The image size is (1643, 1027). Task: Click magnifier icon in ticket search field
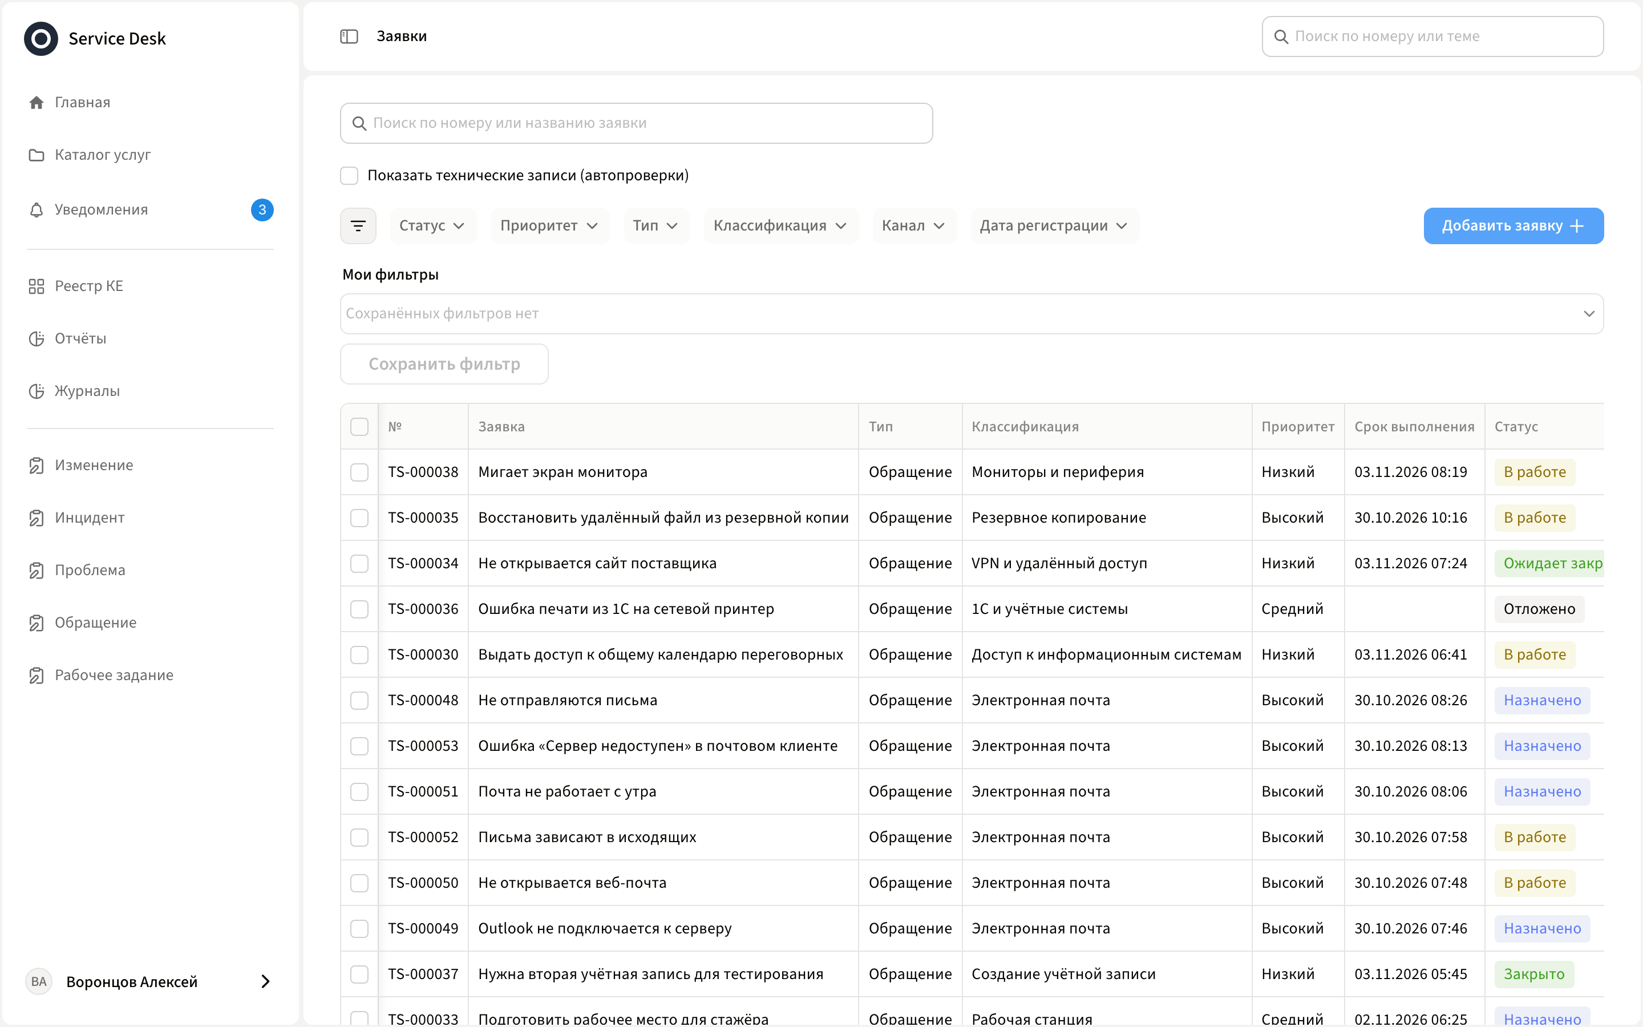tap(359, 123)
